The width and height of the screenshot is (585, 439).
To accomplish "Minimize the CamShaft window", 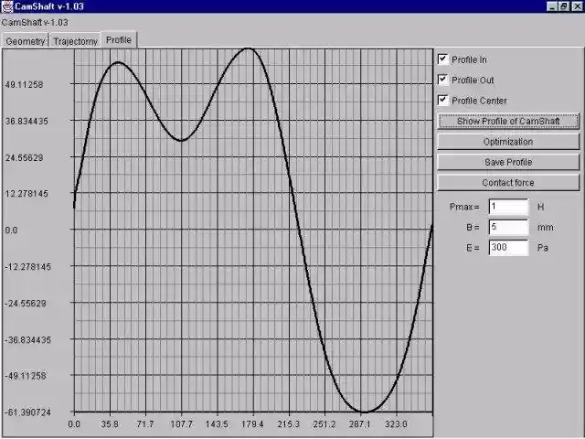I will coord(551,6).
